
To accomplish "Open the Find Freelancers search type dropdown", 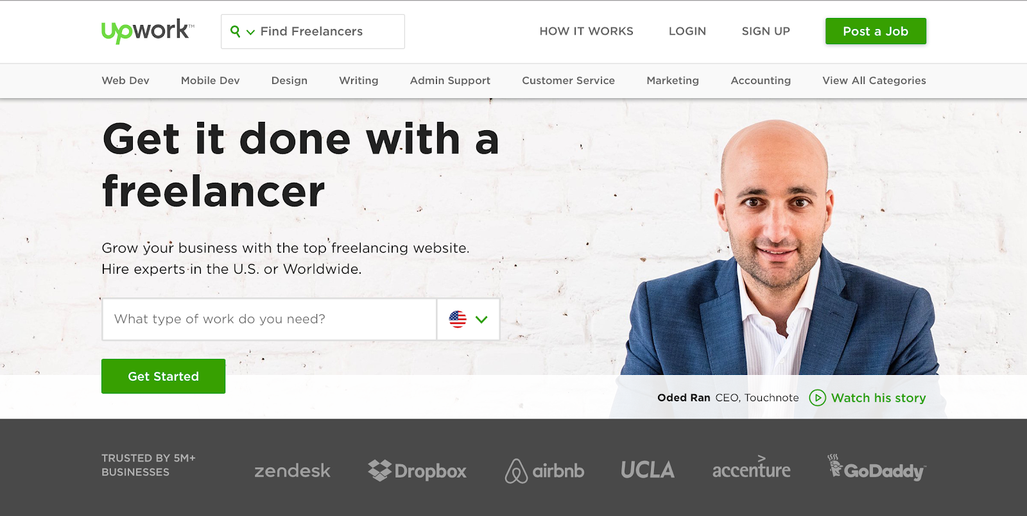I will [x=250, y=32].
